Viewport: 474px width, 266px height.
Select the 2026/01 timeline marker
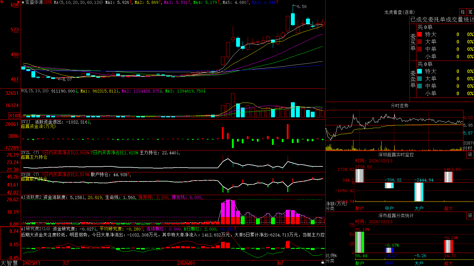tap(187, 263)
